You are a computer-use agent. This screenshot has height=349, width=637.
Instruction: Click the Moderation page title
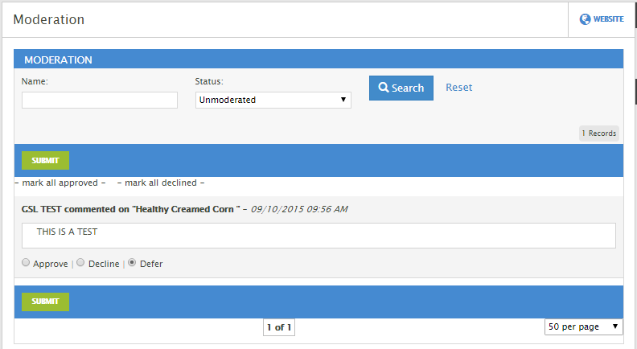point(49,19)
